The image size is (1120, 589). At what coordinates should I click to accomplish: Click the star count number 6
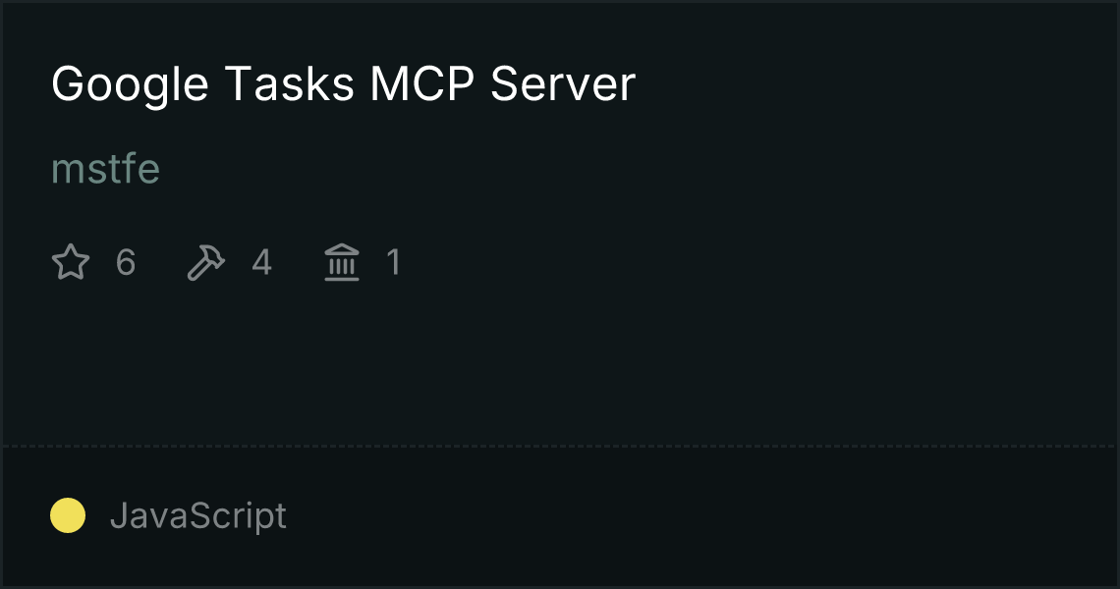[x=126, y=262]
